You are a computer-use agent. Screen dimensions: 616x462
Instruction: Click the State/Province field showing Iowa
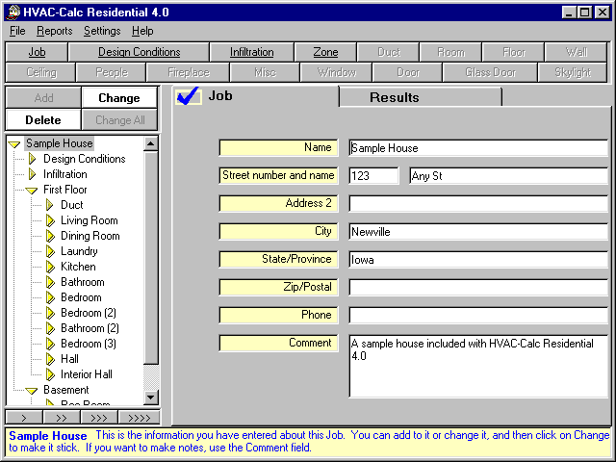point(478,260)
